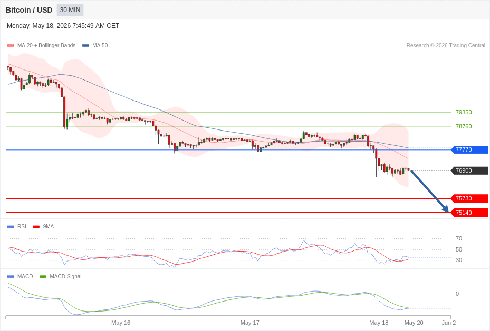The height and width of the screenshot is (331, 490).
Task: Click the MA 50 legend entry
Action: pos(95,45)
